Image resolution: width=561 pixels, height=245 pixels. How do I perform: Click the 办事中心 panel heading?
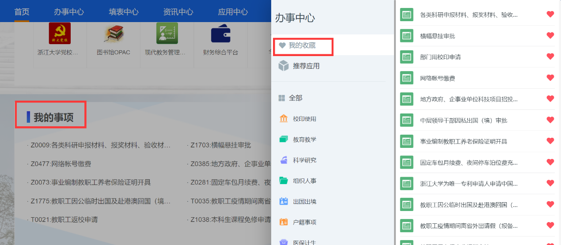[x=295, y=18]
